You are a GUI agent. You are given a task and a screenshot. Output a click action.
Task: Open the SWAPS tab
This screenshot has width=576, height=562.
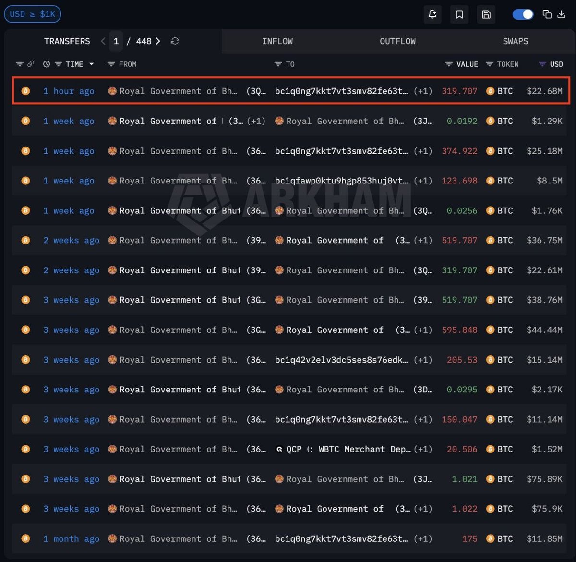[515, 41]
